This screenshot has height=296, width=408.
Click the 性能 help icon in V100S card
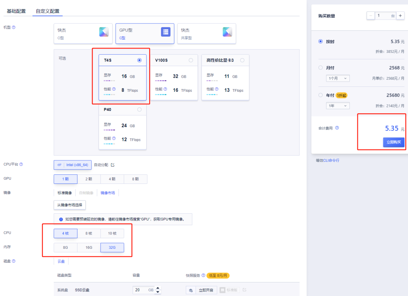pos(165,89)
